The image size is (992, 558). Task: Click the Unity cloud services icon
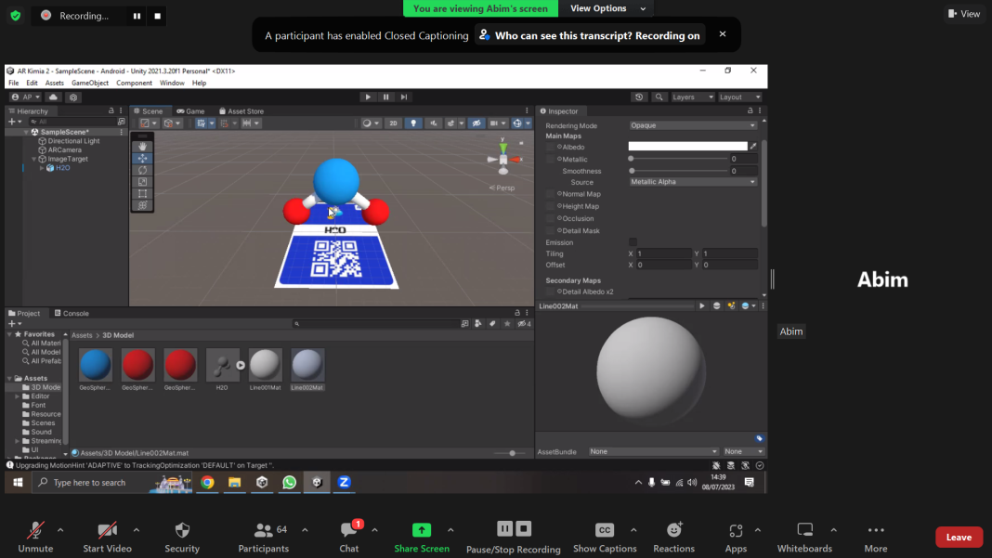pyautogui.click(x=53, y=97)
